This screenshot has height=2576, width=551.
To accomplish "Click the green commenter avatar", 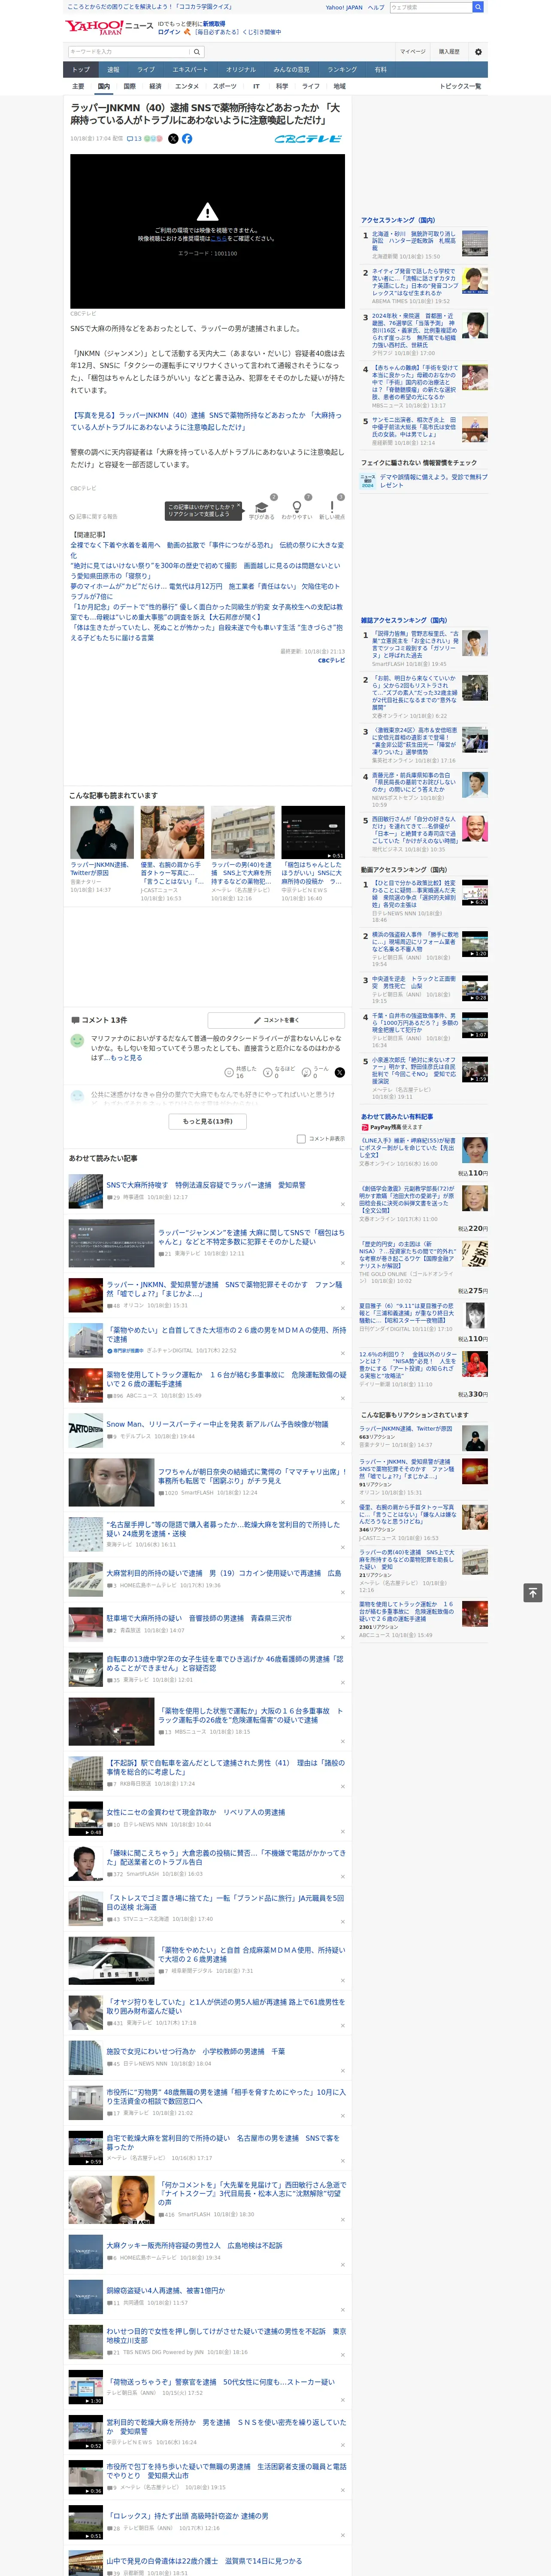I will (x=77, y=1041).
